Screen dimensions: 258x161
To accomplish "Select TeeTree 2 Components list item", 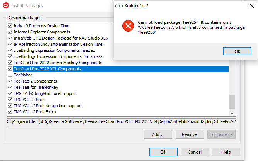I will [x=35, y=81].
